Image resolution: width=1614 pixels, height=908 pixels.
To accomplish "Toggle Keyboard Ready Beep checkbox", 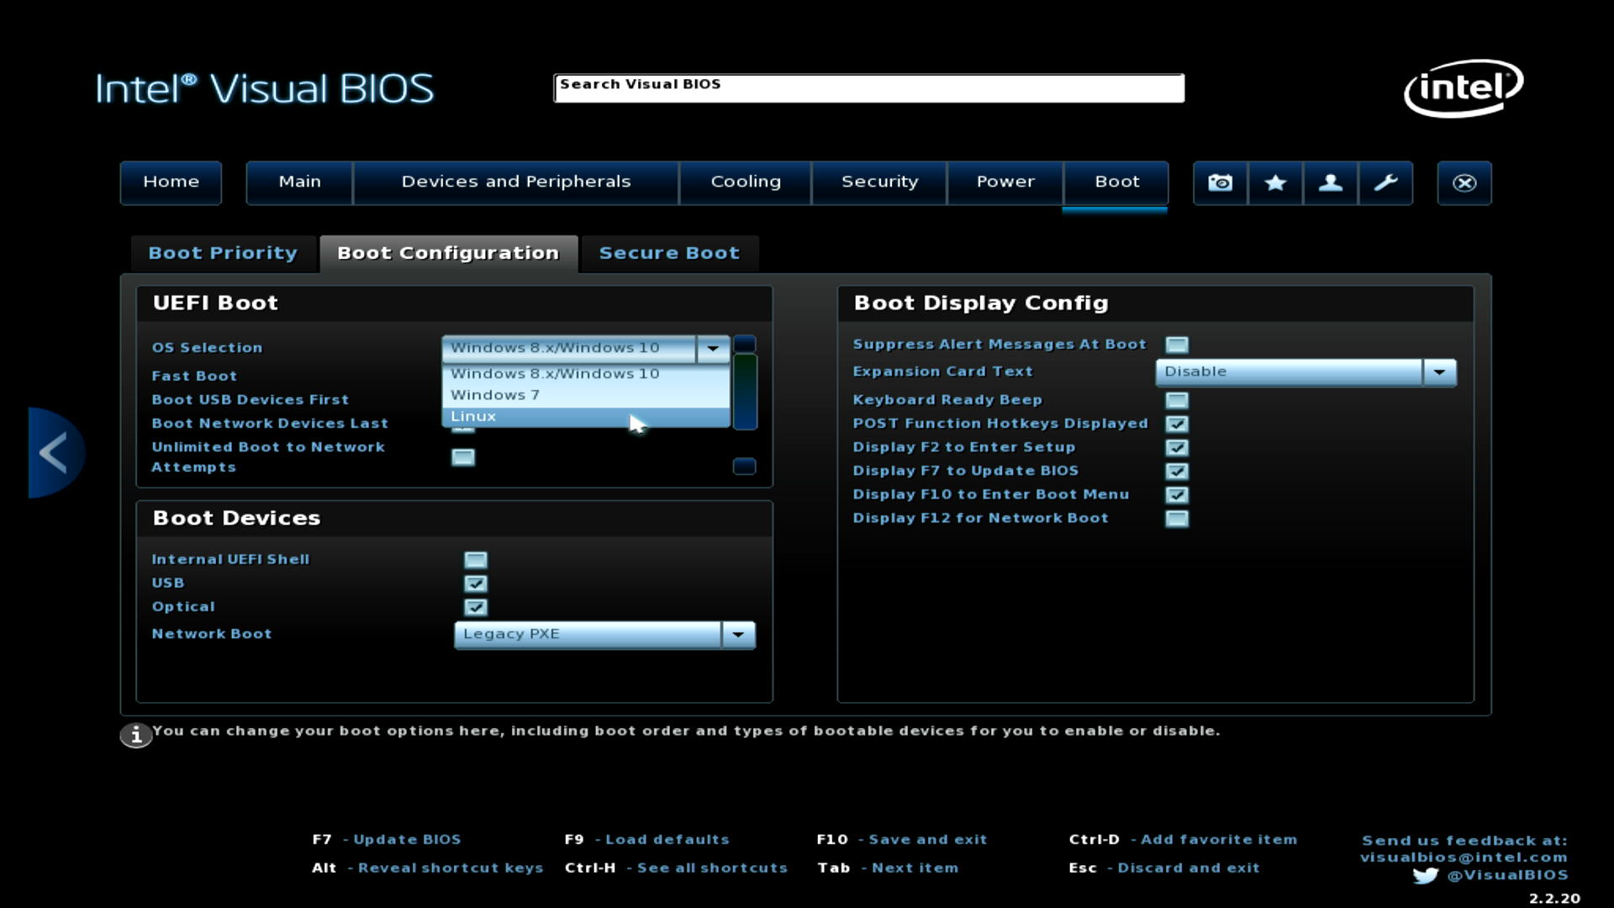I will (1177, 400).
